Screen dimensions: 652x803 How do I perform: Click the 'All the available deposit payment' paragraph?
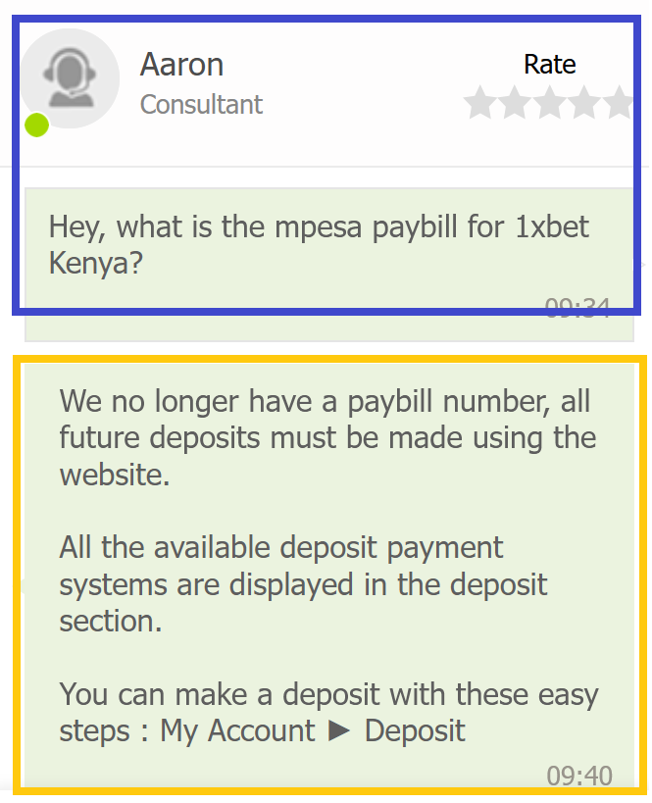303,584
